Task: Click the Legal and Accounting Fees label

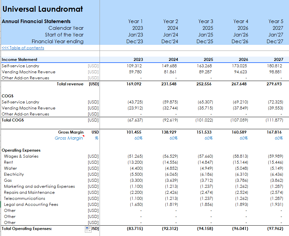Action: 31,205
